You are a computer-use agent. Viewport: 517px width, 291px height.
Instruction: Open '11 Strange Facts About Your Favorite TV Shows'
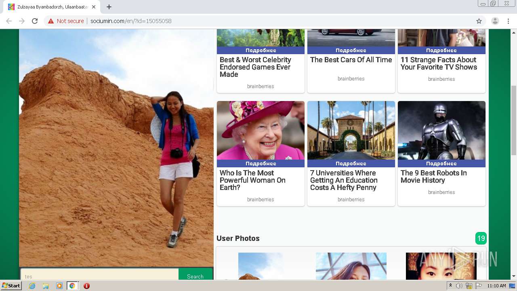pos(439,63)
